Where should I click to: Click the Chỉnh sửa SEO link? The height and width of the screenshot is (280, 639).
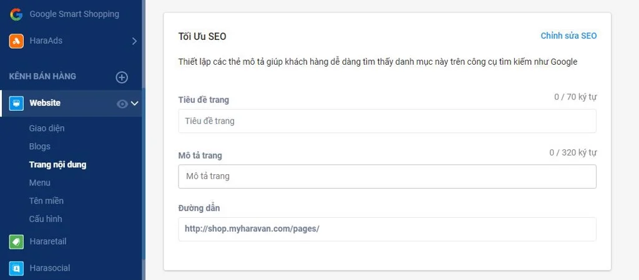click(x=568, y=36)
